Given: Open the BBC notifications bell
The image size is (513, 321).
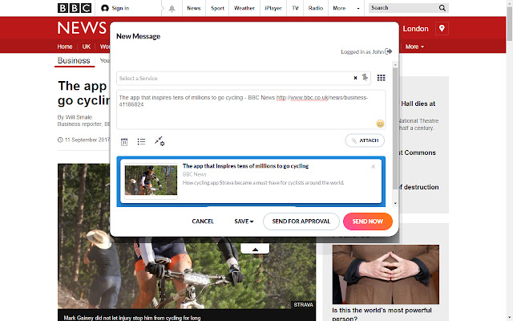Looking at the screenshot, I should click(x=172, y=9).
